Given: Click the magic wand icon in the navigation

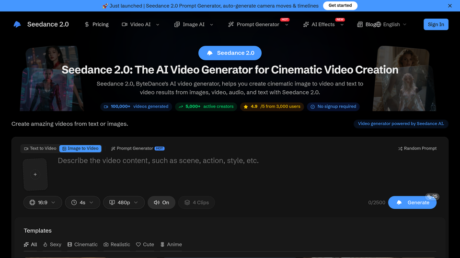Looking at the screenshot, I should [x=231, y=24].
